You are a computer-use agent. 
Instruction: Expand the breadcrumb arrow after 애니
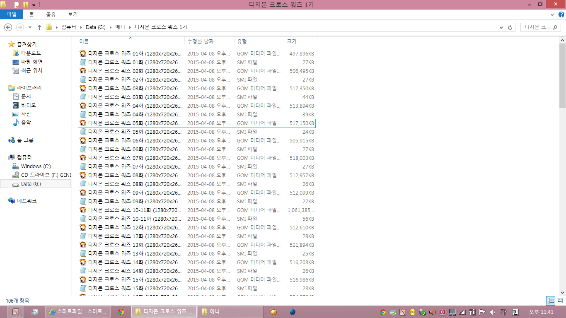[130, 27]
